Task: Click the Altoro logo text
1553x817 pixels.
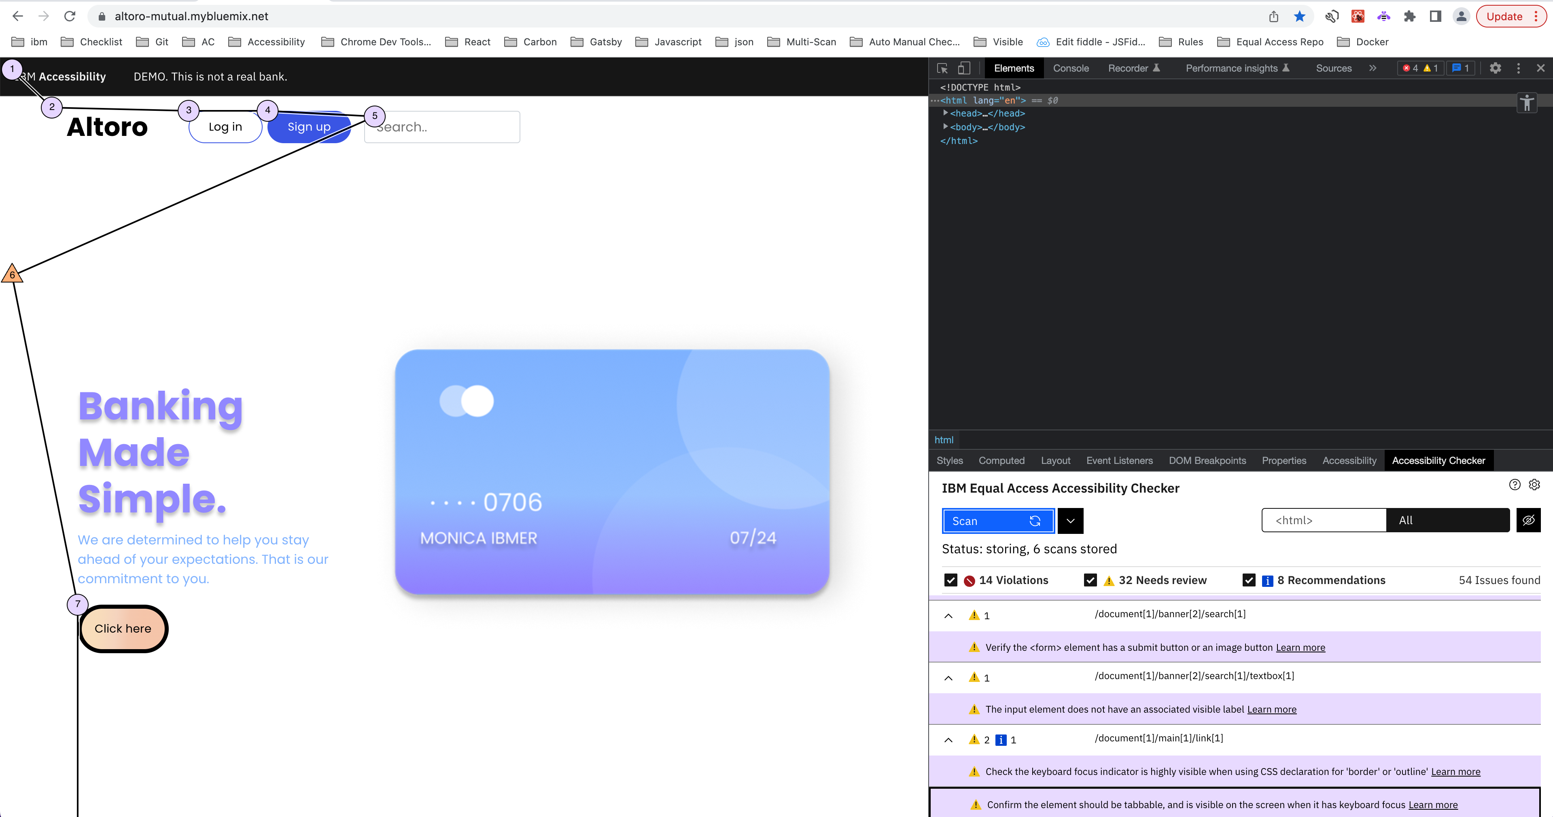Action: pyautogui.click(x=107, y=127)
